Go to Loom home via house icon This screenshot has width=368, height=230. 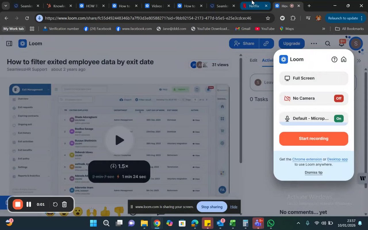(344, 60)
